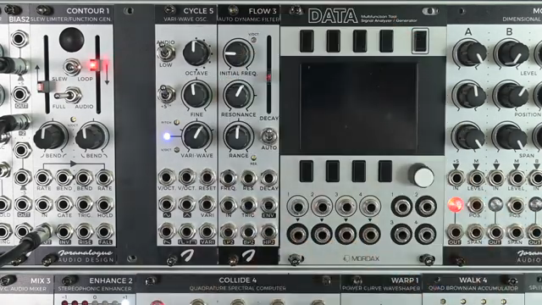Screen dimensions: 542x305
Task: Click the FALL output jack on Contour 1
Action: pyautogui.click(x=104, y=231)
